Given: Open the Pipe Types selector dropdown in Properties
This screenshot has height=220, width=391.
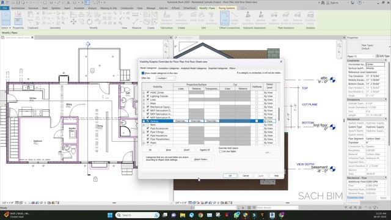Looking at the screenshot, I should 367,46.
